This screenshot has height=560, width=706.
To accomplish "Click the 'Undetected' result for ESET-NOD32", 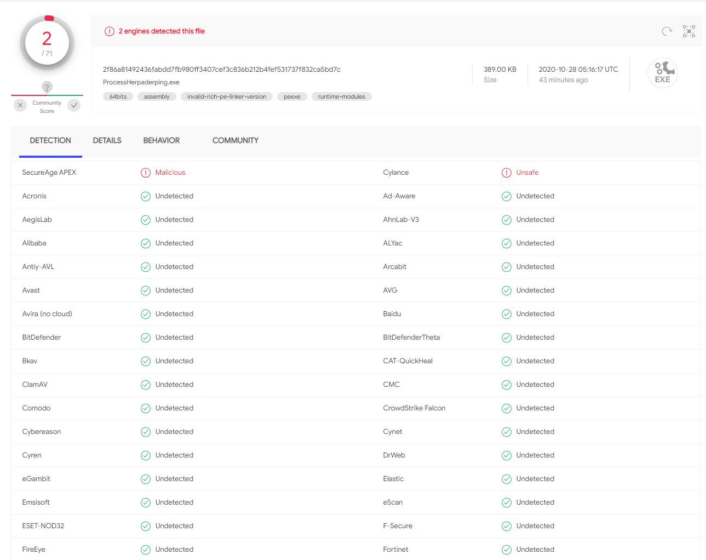I will pos(174,526).
